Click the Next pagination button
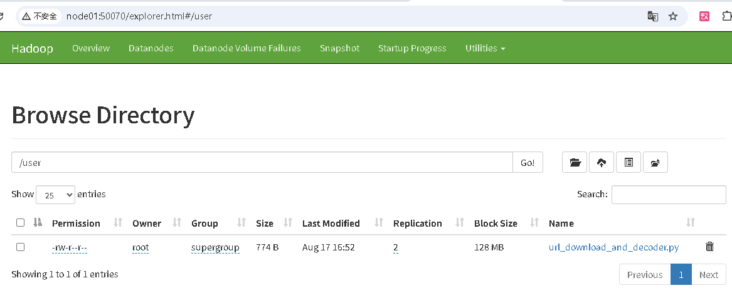732x293 pixels. pyautogui.click(x=708, y=275)
